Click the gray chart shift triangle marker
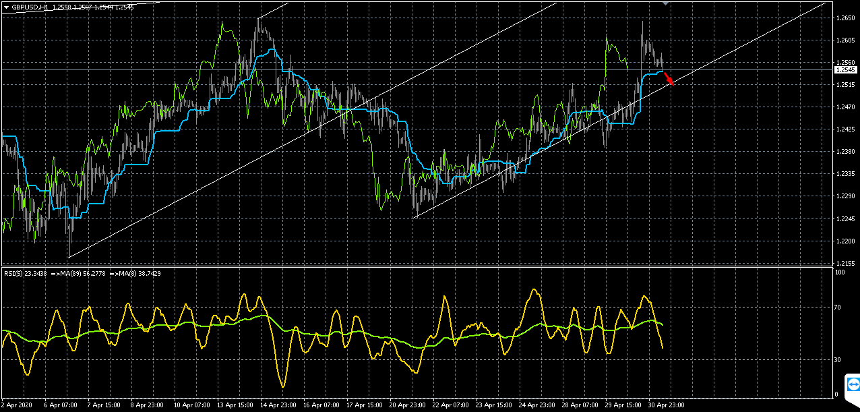The width and height of the screenshot is (860, 412). pos(666,3)
